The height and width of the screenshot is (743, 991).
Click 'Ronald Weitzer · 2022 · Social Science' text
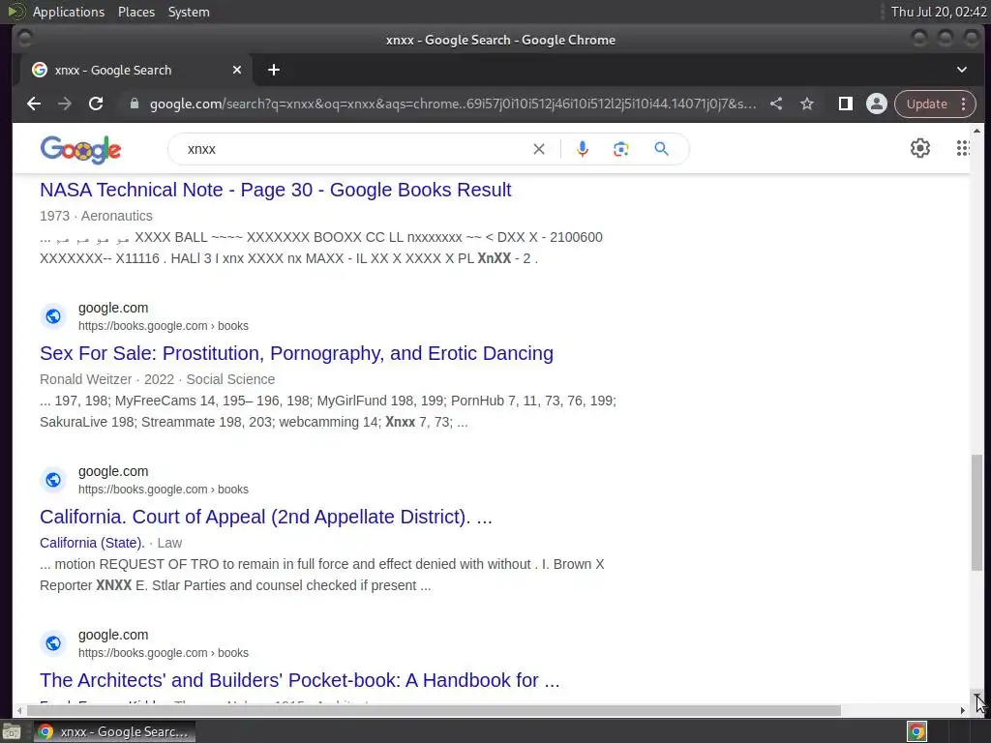point(158,379)
